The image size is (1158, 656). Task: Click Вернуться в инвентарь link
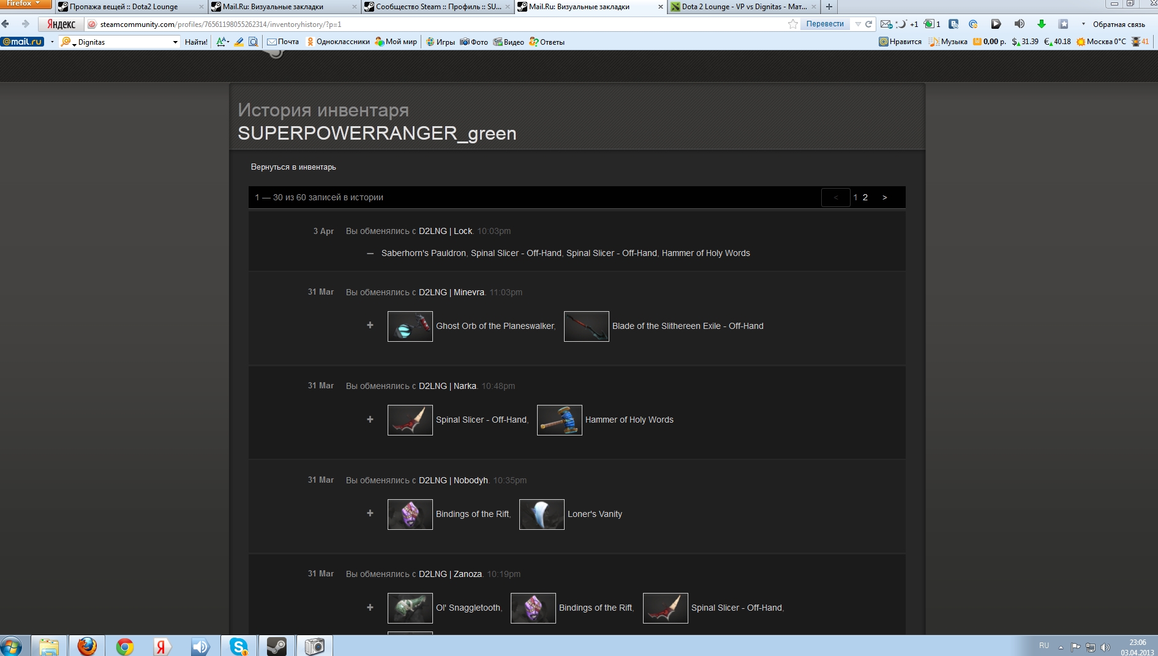click(293, 167)
